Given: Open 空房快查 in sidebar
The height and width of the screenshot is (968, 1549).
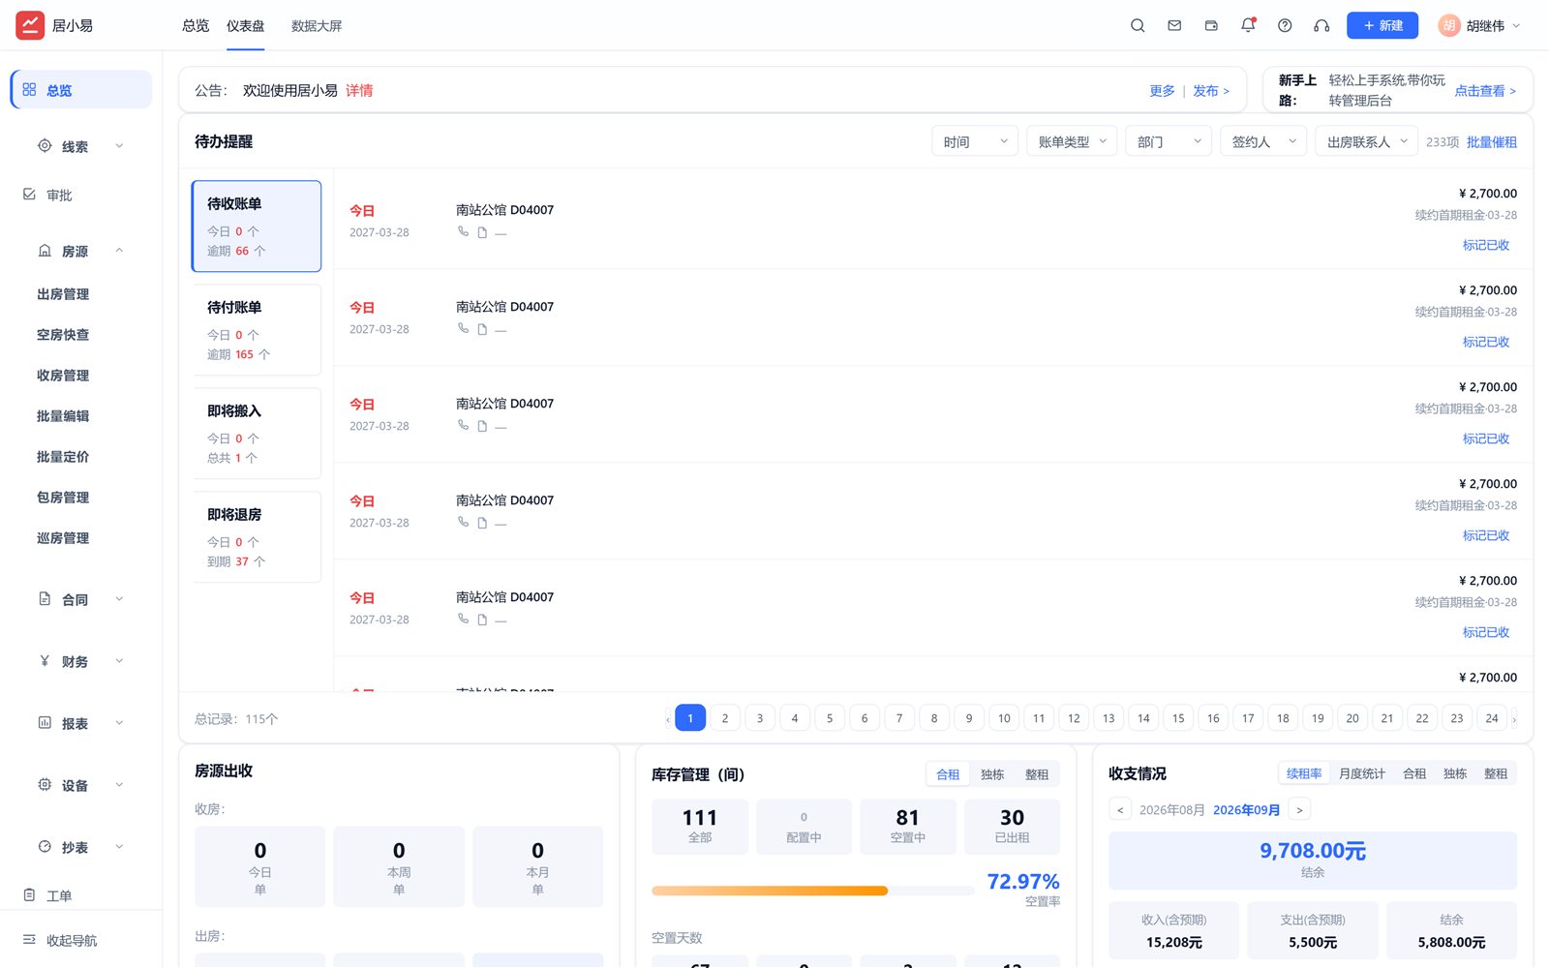Looking at the screenshot, I should pos(63,335).
